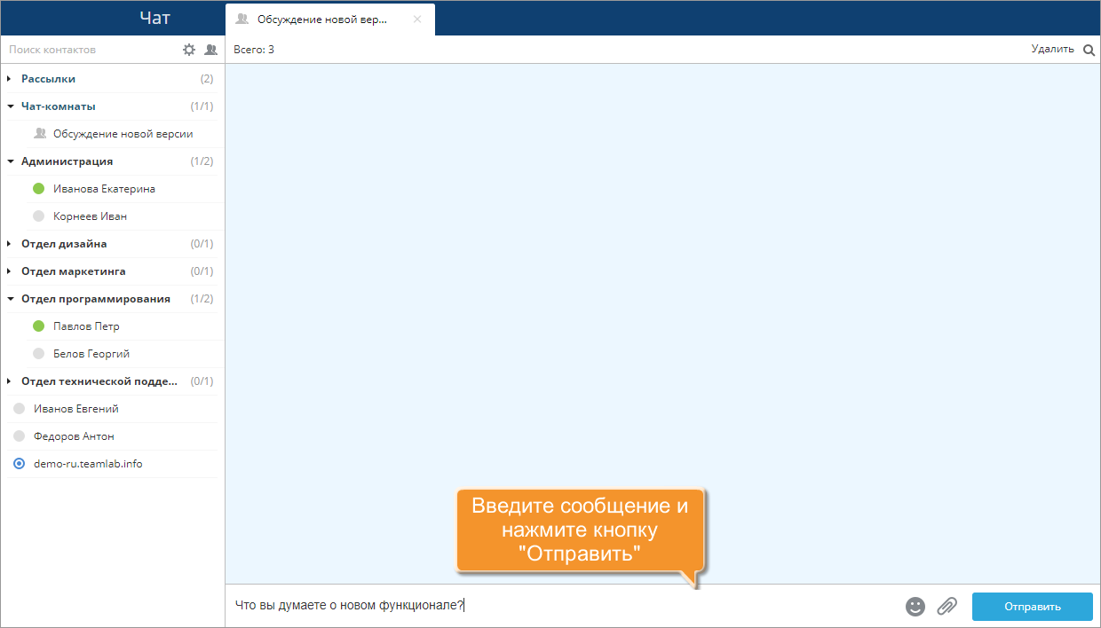Click status dot of Федоров Антон
This screenshot has width=1101, height=628.
point(19,436)
